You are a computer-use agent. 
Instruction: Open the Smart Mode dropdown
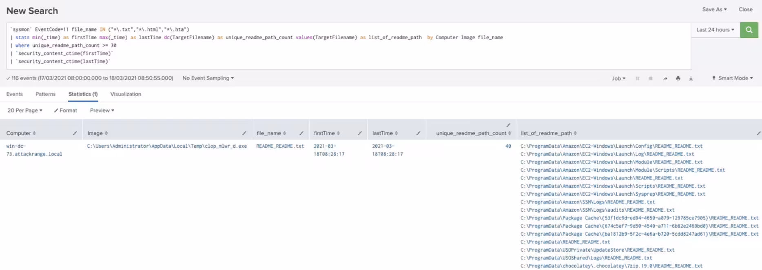point(733,78)
